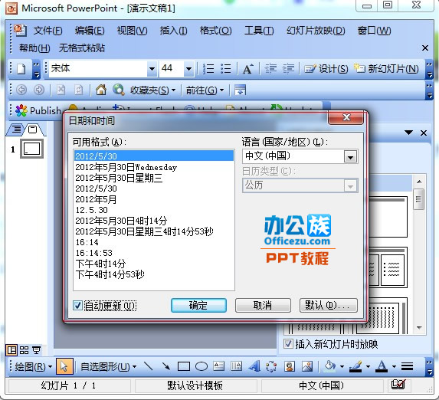Open the font name 宋体 dropdown

pos(152,69)
